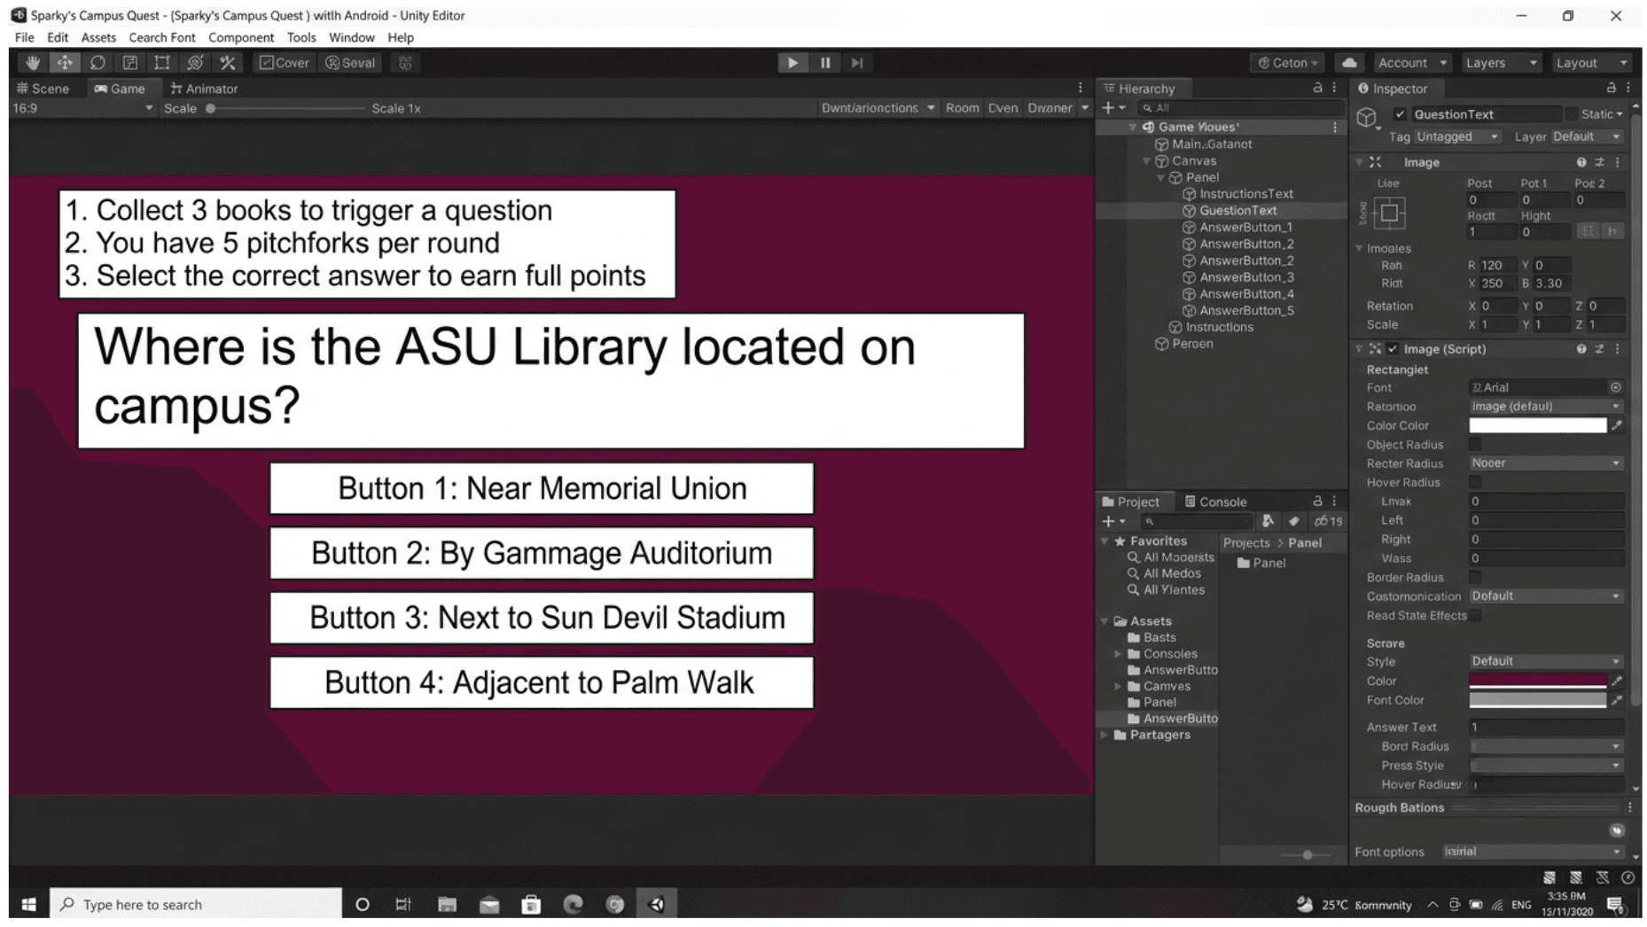Select the Rotate tool icon
Screen dimensions: 1647x927
pyautogui.click(x=98, y=63)
